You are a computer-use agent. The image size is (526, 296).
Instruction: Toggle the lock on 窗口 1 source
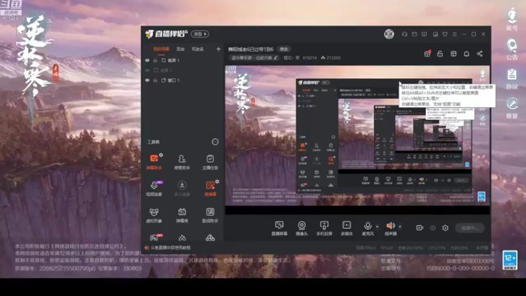coord(155,80)
